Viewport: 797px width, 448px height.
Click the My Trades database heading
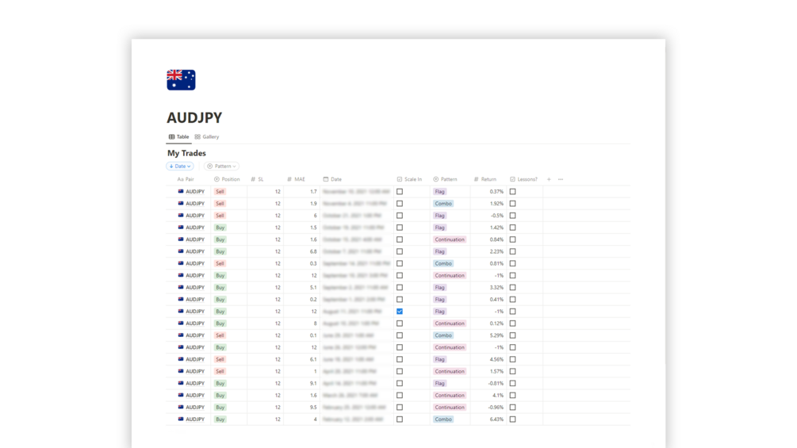pos(186,153)
